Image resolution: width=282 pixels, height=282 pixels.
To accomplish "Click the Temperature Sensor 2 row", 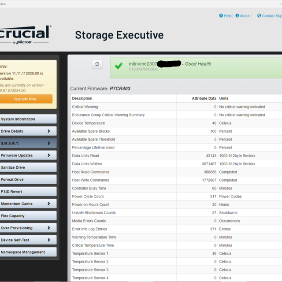I will 176,261.
